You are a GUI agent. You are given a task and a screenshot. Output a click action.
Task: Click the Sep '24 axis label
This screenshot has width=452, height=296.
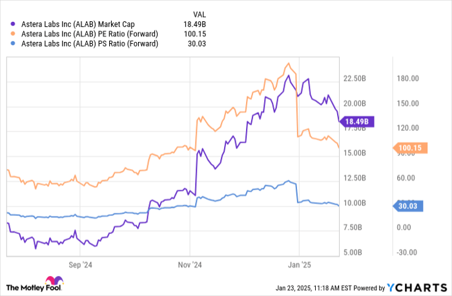coord(82,264)
